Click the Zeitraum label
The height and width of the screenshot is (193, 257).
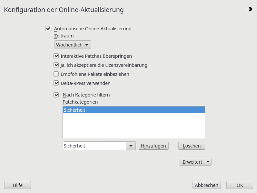click(x=64, y=36)
